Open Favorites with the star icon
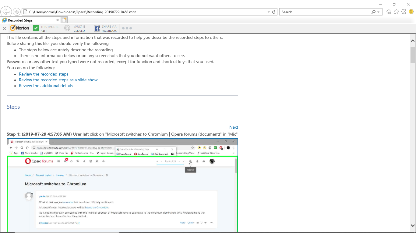 (396, 12)
